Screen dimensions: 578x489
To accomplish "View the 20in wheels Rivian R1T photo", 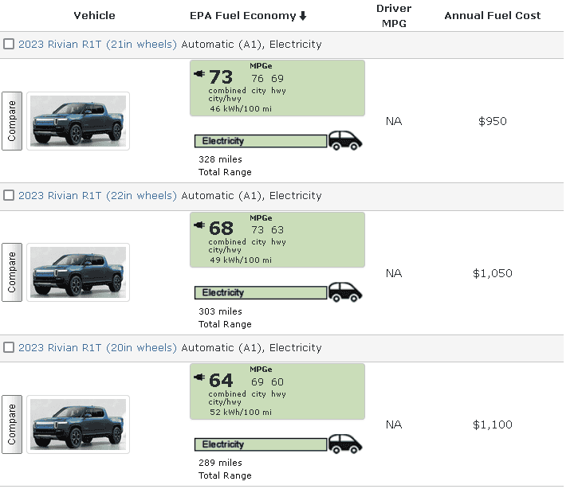I will point(78,424).
